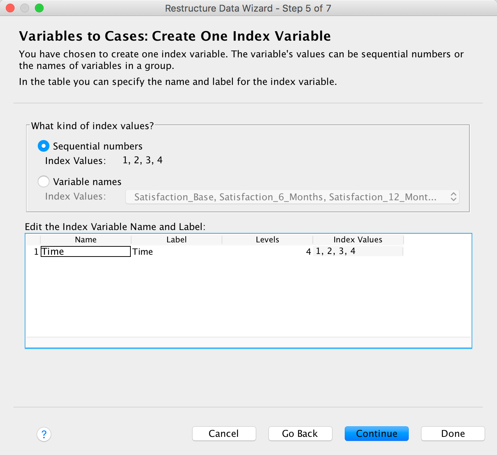The width and height of the screenshot is (497, 455).
Task: Click the help question mark icon
Action: (44, 434)
